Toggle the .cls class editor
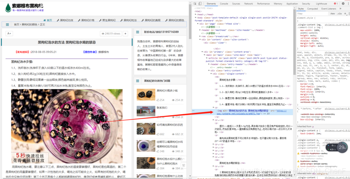This screenshot has width=350, height=179. point(339,14)
